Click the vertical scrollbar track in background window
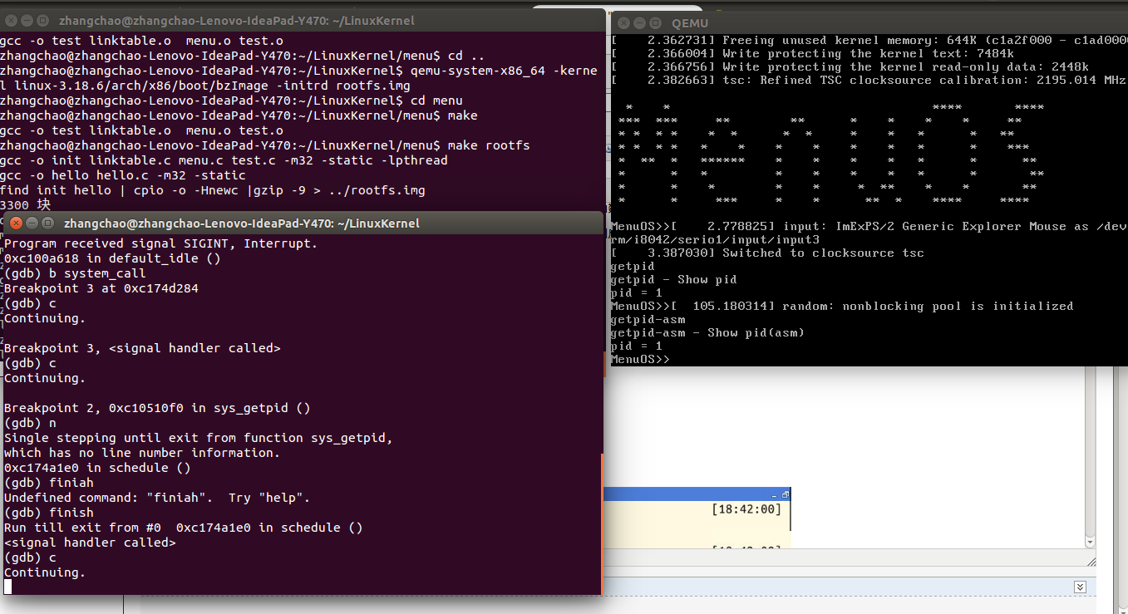This screenshot has width=1128, height=614. [x=1090, y=453]
